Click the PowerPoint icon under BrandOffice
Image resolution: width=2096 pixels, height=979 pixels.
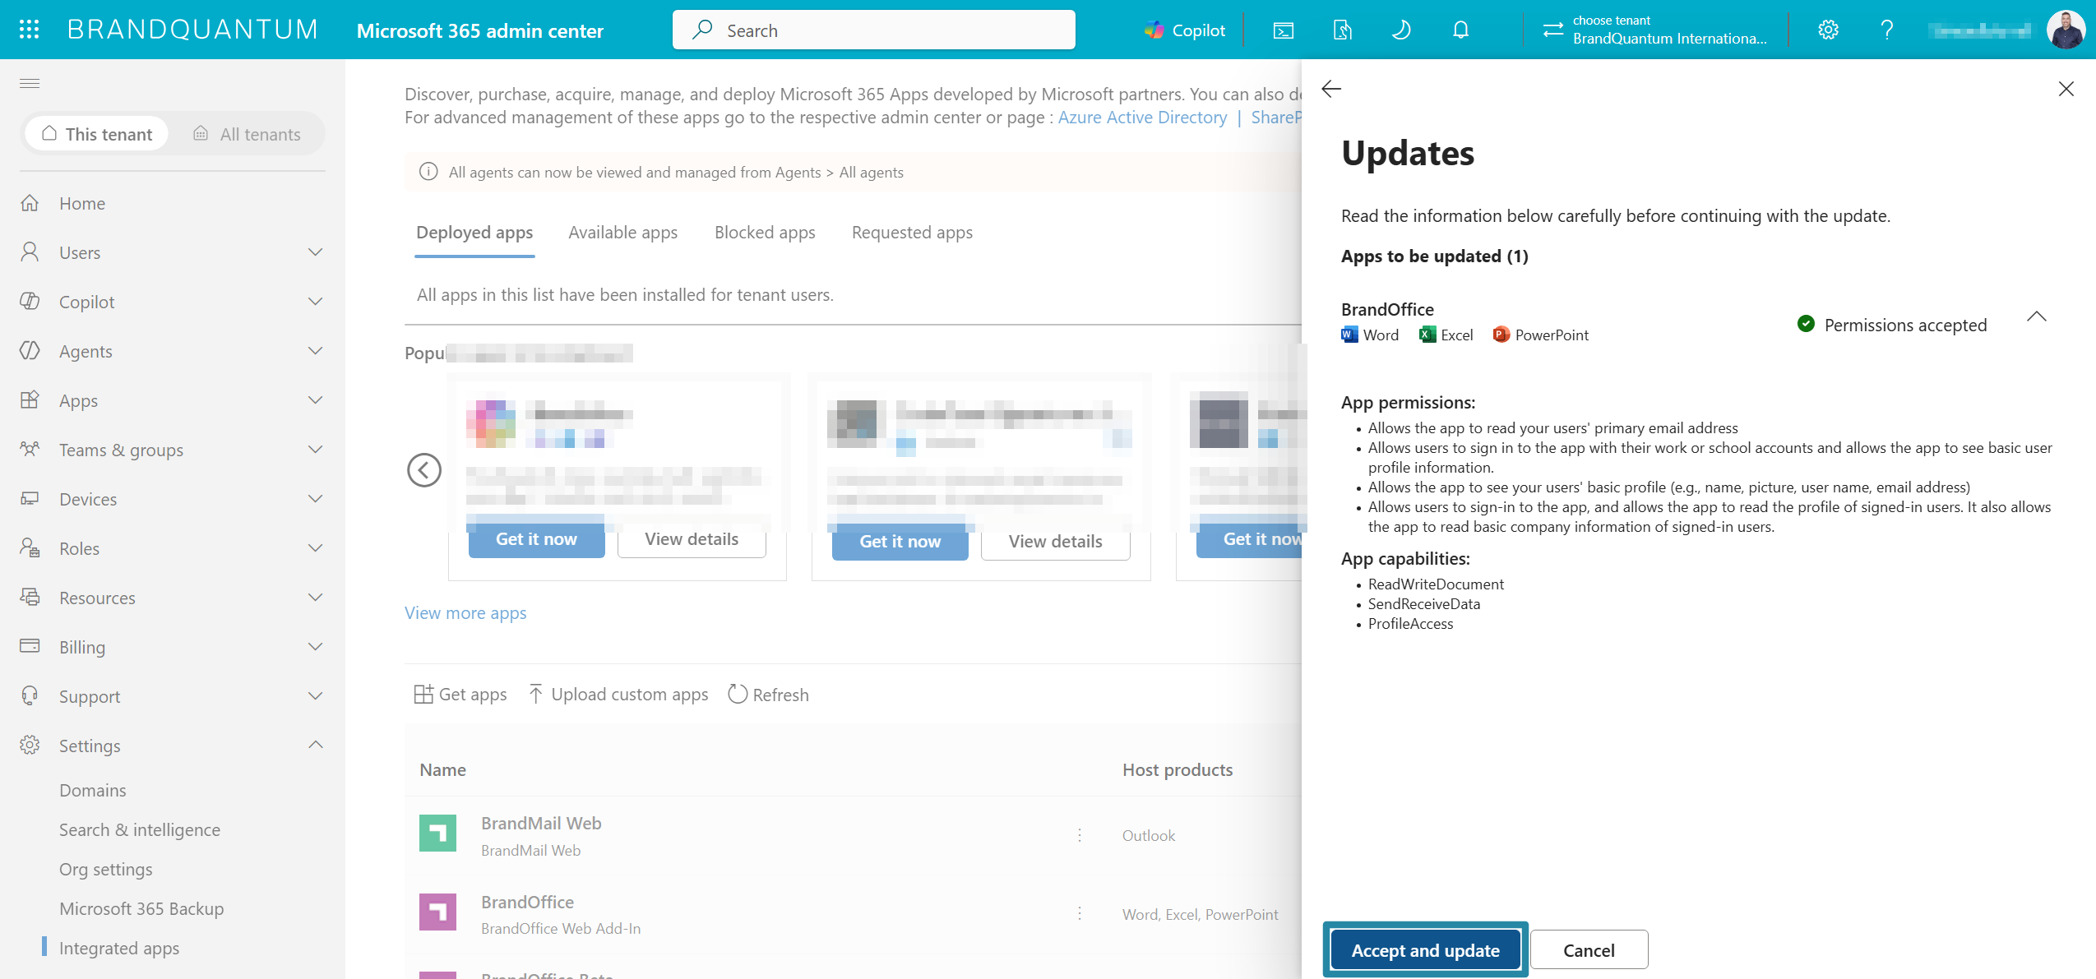click(x=1501, y=335)
